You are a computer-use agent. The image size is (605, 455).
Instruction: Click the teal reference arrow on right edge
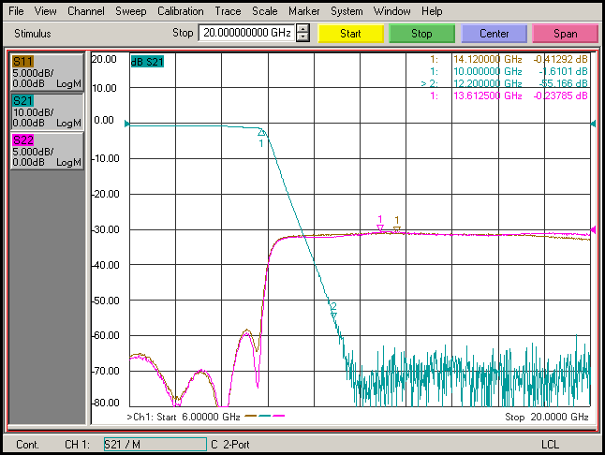592,124
